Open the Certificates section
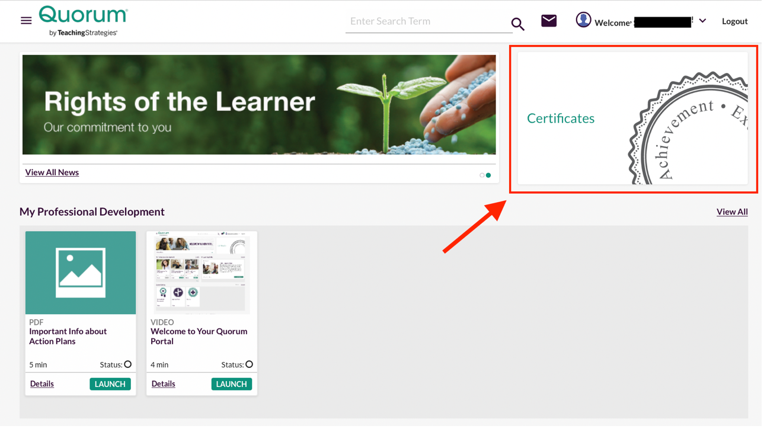Image resolution: width=764 pixels, height=429 pixels. tap(560, 118)
